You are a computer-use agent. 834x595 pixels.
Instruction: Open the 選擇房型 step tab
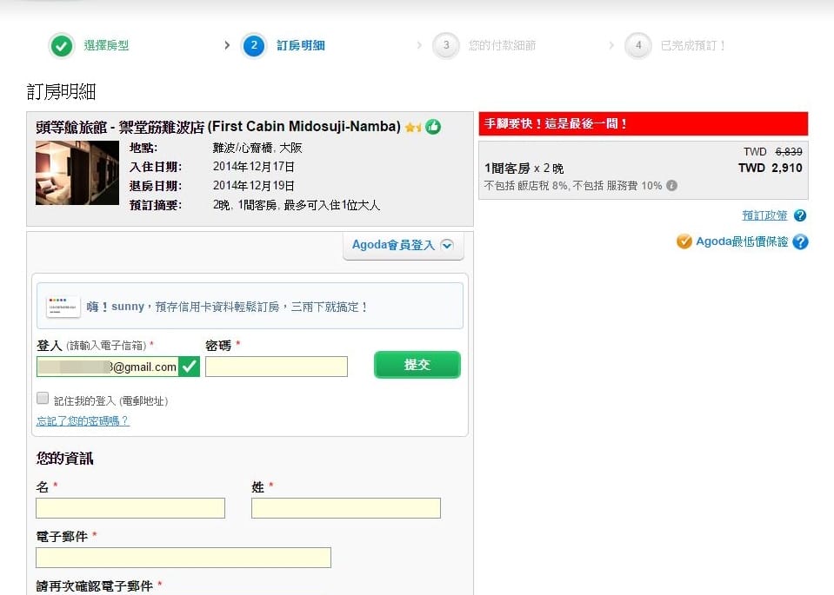(x=106, y=46)
